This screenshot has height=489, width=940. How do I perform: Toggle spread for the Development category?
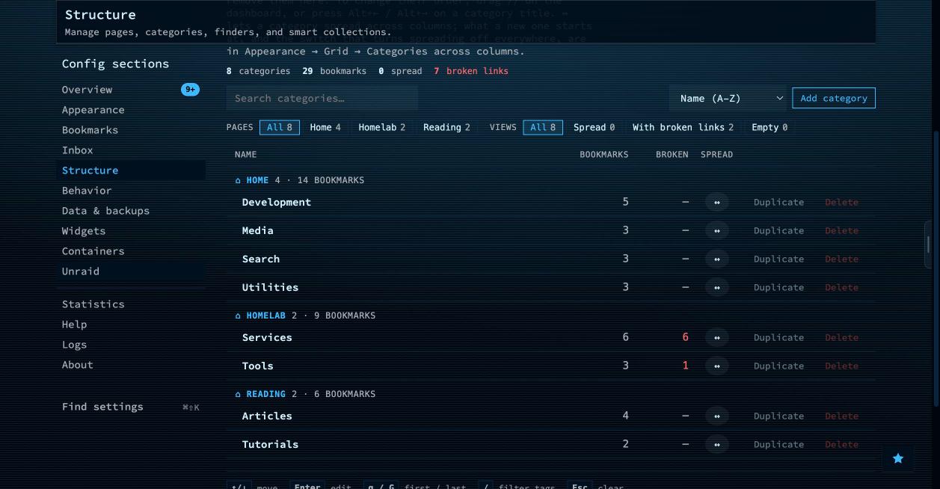click(716, 202)
